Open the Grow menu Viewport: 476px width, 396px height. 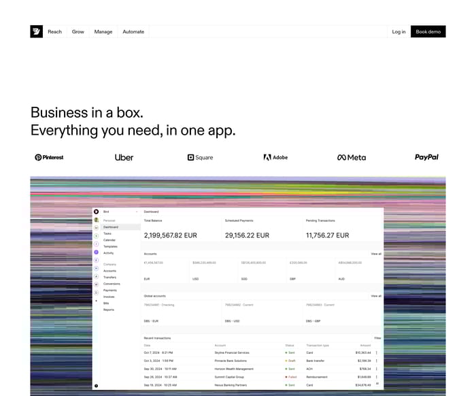(78, 31)
